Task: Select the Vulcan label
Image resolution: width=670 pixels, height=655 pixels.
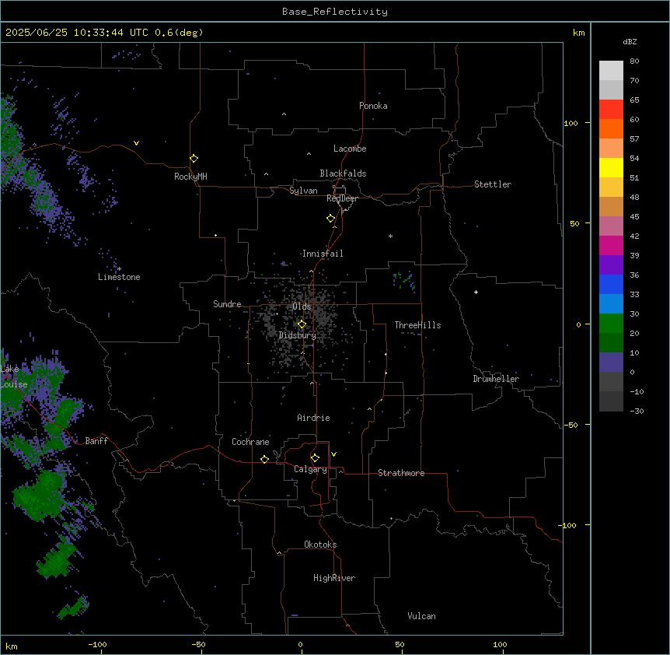Action: coord(422,616)
